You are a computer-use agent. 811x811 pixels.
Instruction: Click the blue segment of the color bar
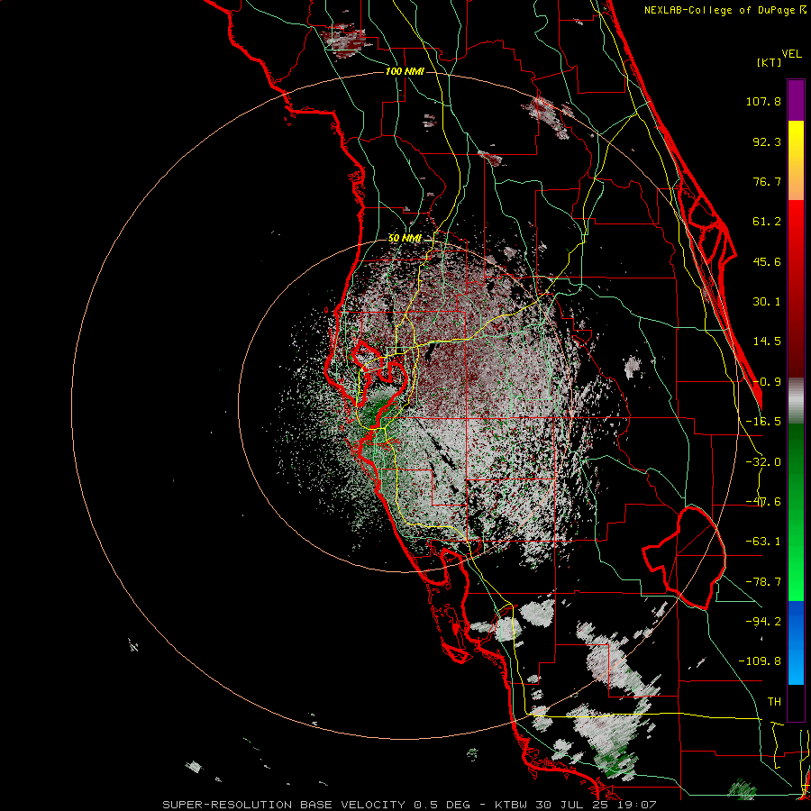pos(796,642)
